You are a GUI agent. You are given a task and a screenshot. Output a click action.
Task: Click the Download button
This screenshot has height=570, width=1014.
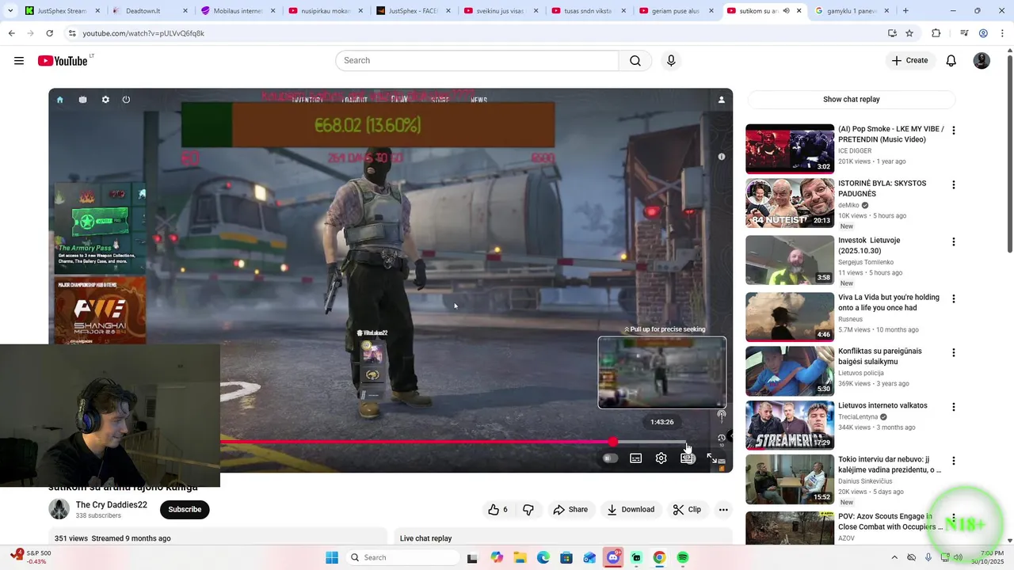[x=631, y=510]
